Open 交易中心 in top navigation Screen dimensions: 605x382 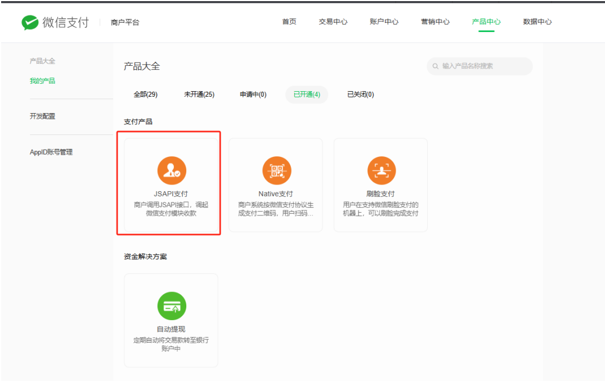(333, 22)
